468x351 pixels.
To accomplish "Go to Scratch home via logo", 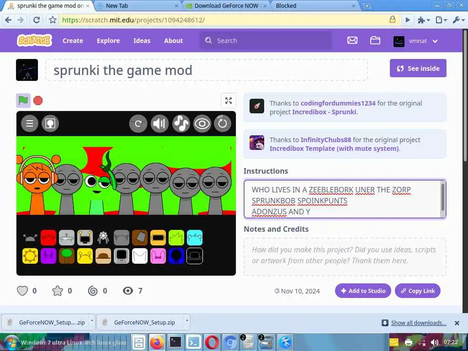I will [35, 40].
